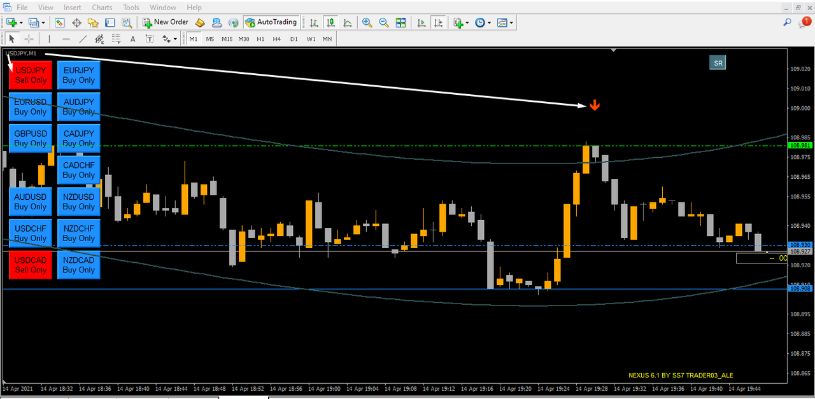Open a new chart window

(x=11, y=22)
